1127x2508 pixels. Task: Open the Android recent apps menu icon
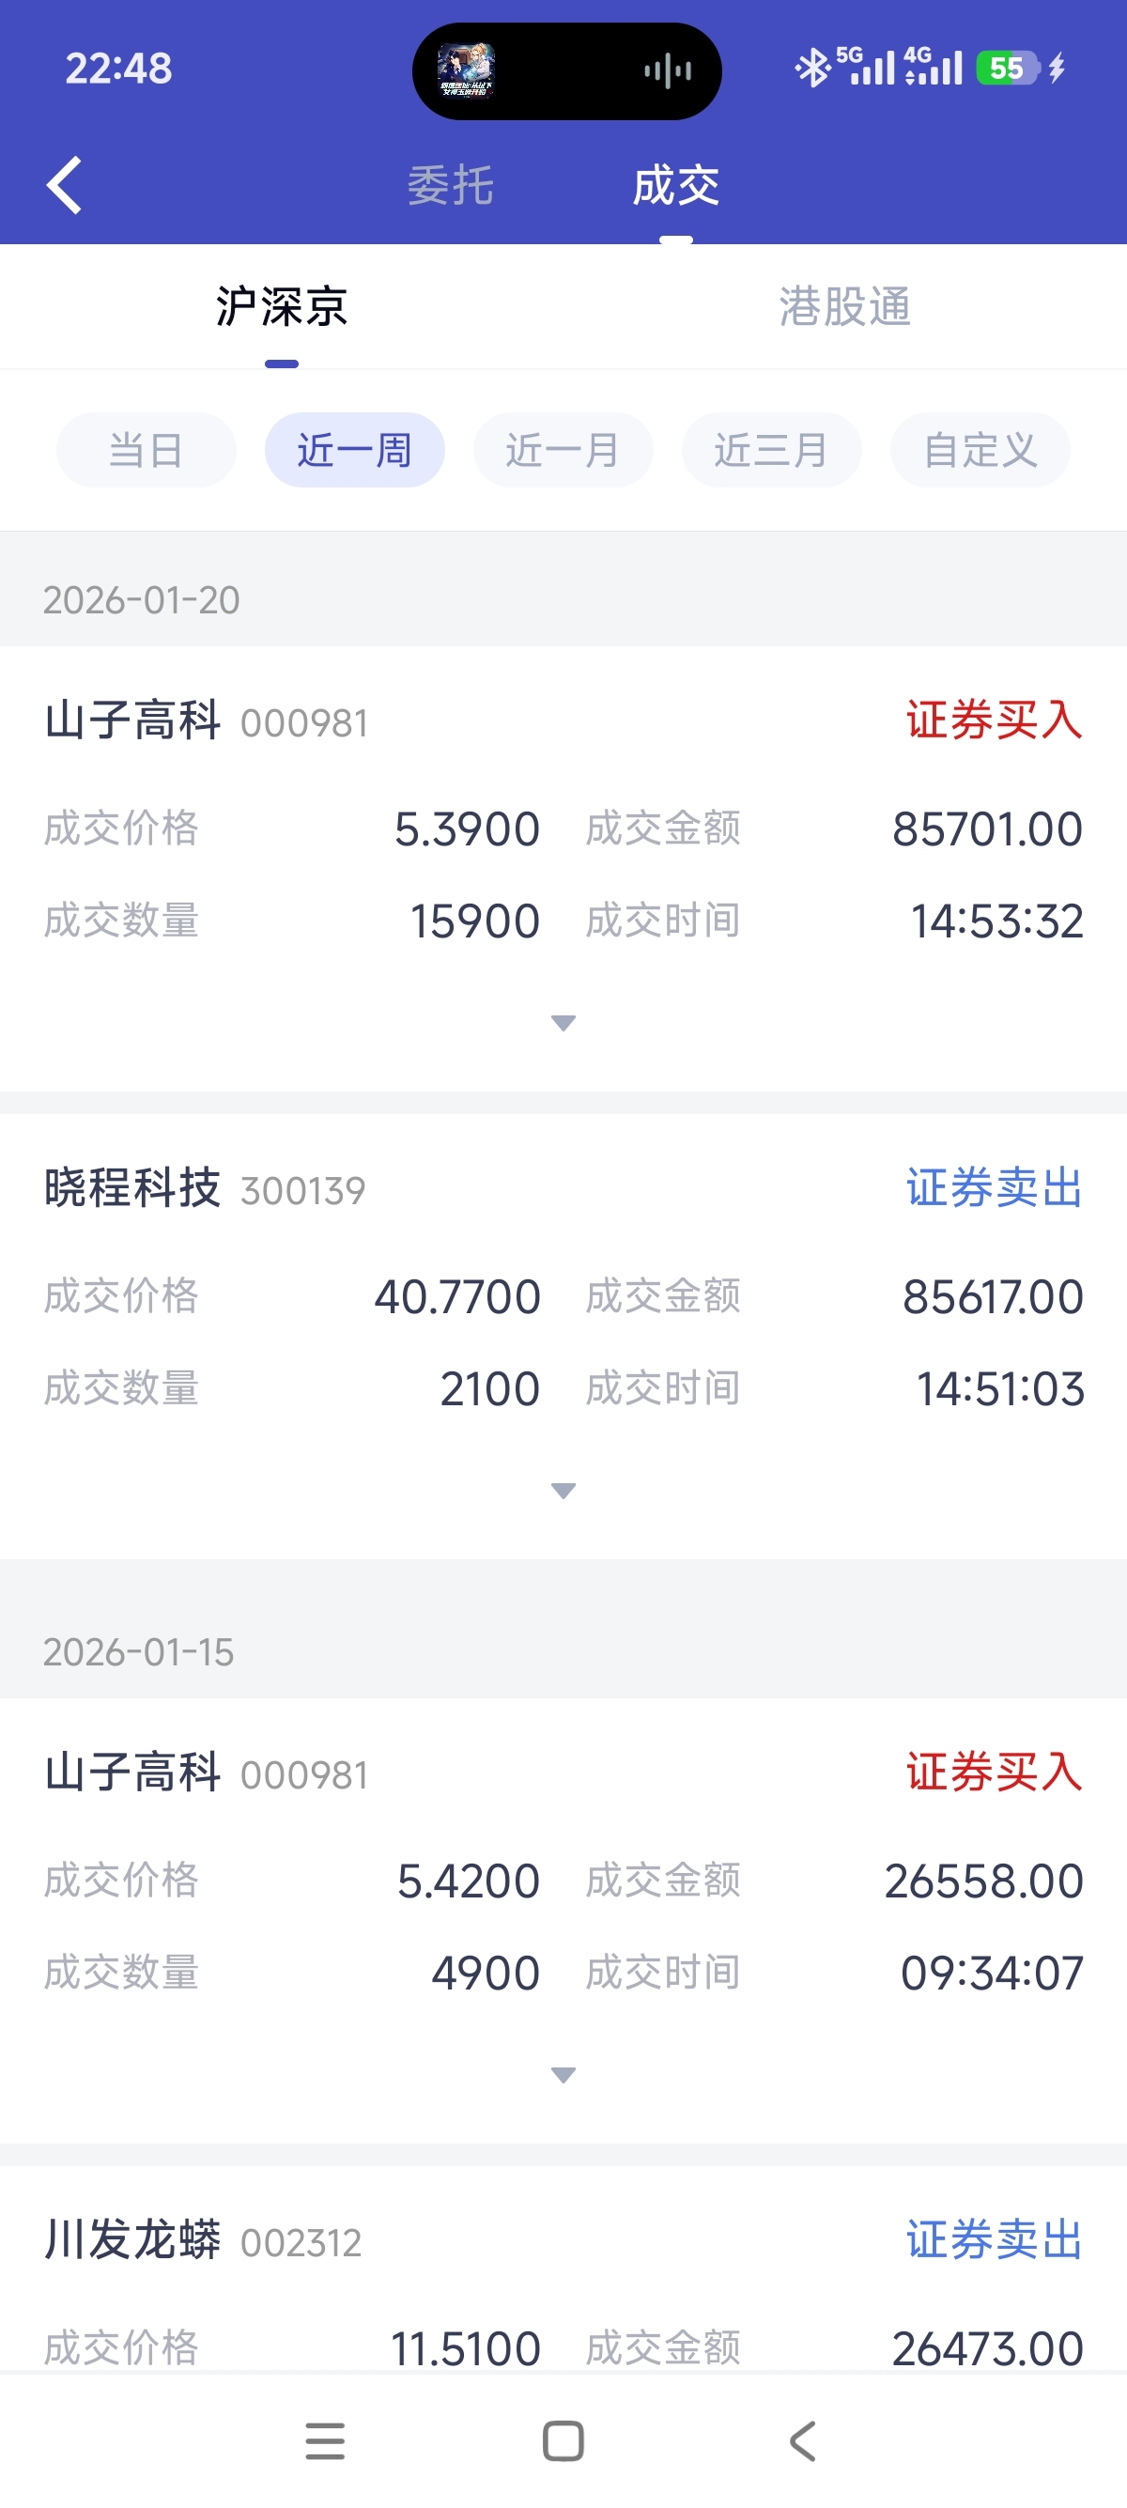coord(325,2440)
